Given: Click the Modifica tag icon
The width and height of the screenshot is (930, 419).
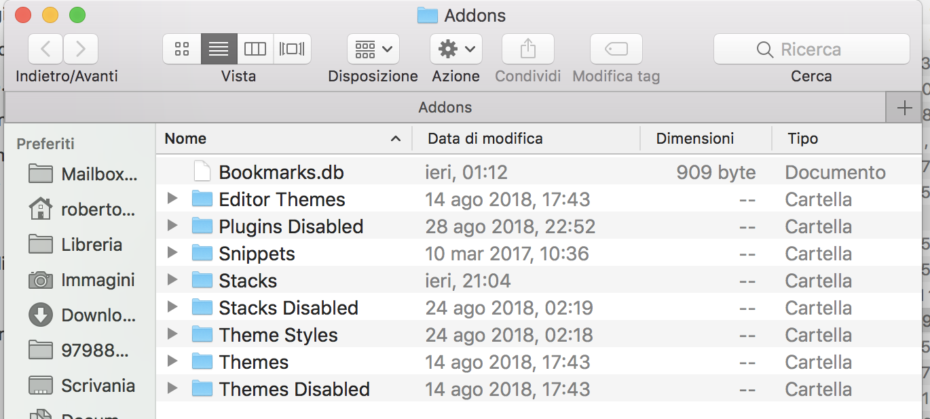Looking at the screenshot, I should point(616,49).
